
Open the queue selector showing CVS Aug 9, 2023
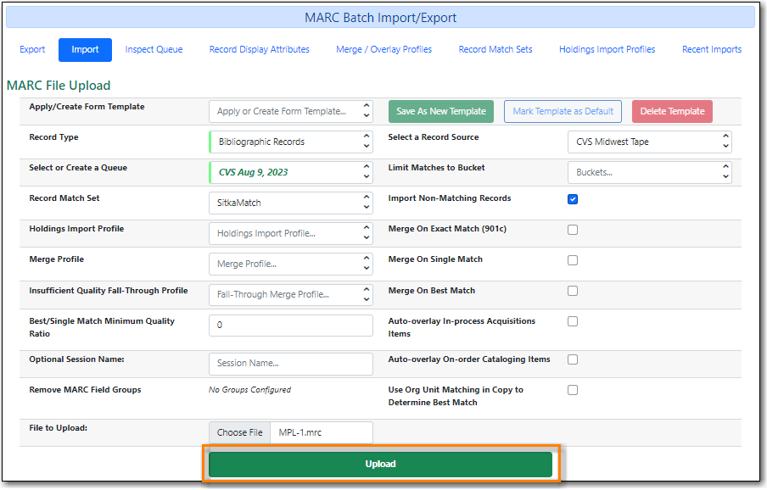click(x=291, y=172)
